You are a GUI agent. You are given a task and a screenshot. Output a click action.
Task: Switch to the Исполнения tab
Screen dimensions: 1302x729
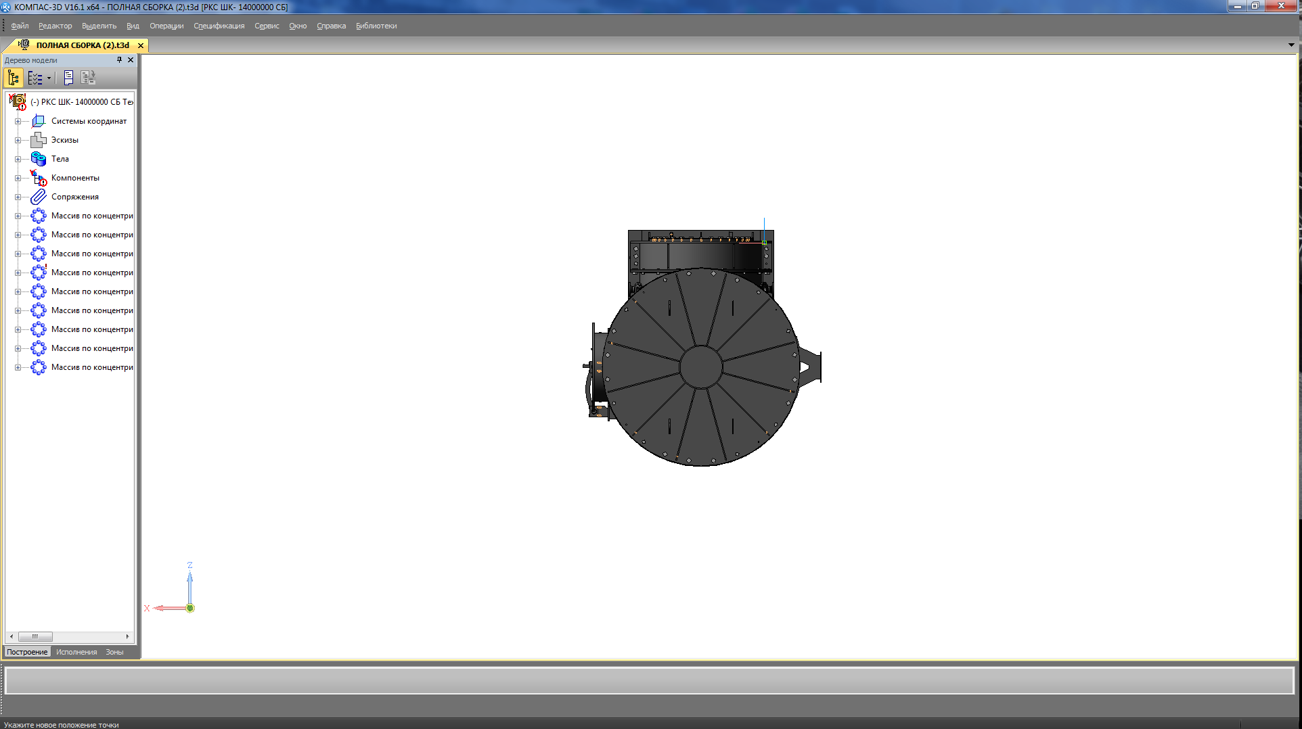[76, 652]
